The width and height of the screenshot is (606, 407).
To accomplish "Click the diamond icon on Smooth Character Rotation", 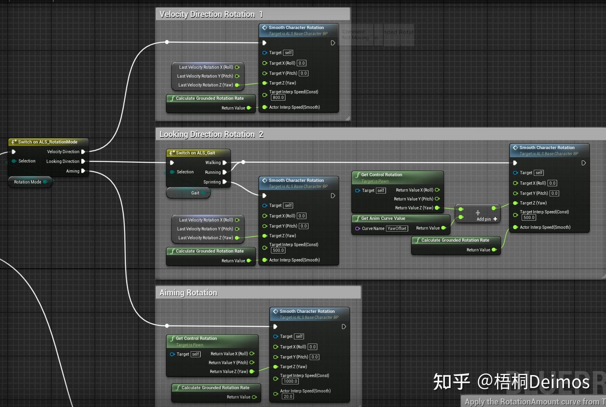I will (264, 27).
